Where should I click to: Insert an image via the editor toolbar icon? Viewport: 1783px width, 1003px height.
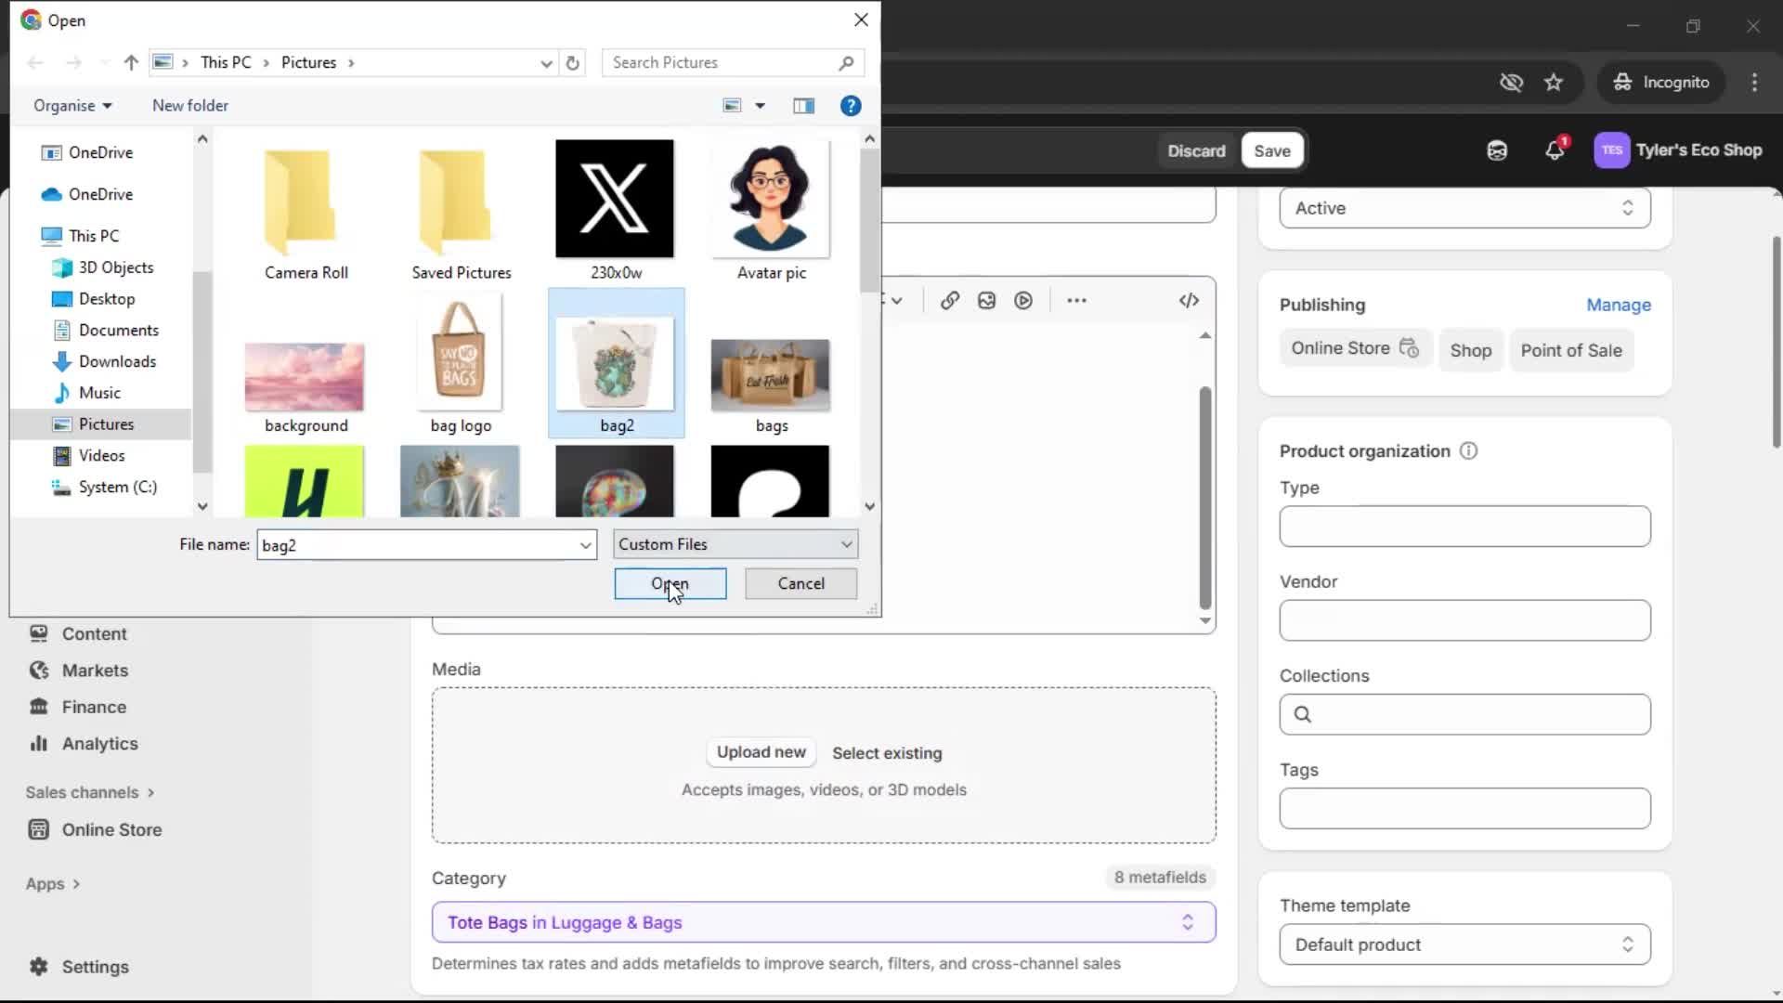tap(986, 300)
